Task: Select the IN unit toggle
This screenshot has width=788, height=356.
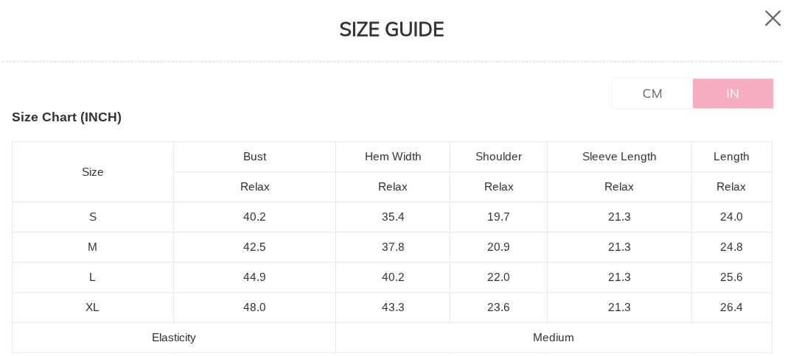Action: [733, 93]
